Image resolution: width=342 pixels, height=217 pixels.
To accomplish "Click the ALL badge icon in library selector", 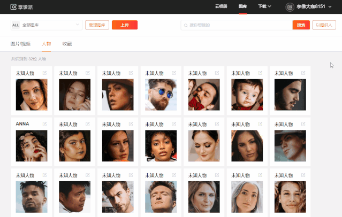I will pyautogui.click(x=16, y=25).
